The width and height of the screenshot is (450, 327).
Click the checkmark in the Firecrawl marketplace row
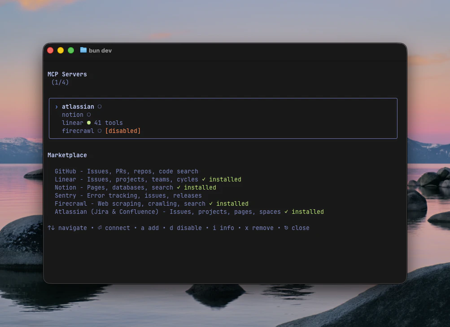[211, 203]
